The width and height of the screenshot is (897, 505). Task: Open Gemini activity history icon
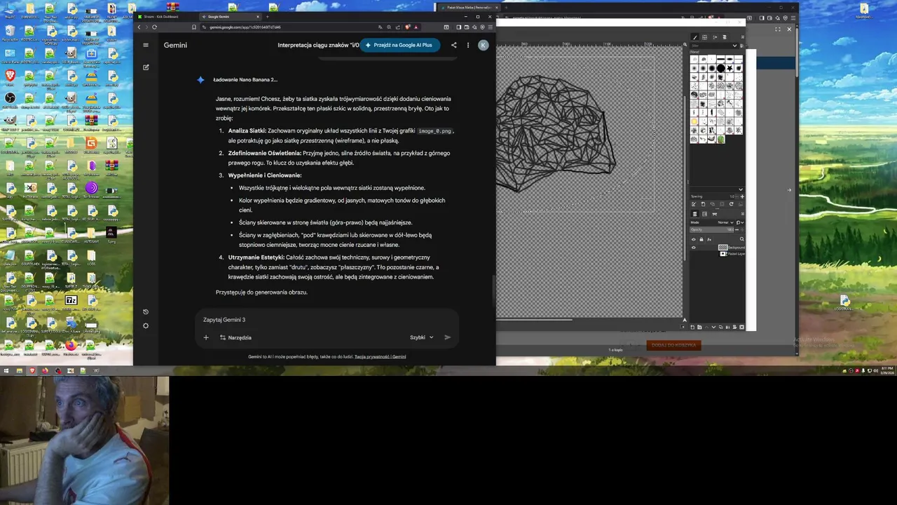click(x=146, y=311)
